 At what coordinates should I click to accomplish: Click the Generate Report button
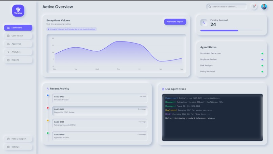coord(175,22)
